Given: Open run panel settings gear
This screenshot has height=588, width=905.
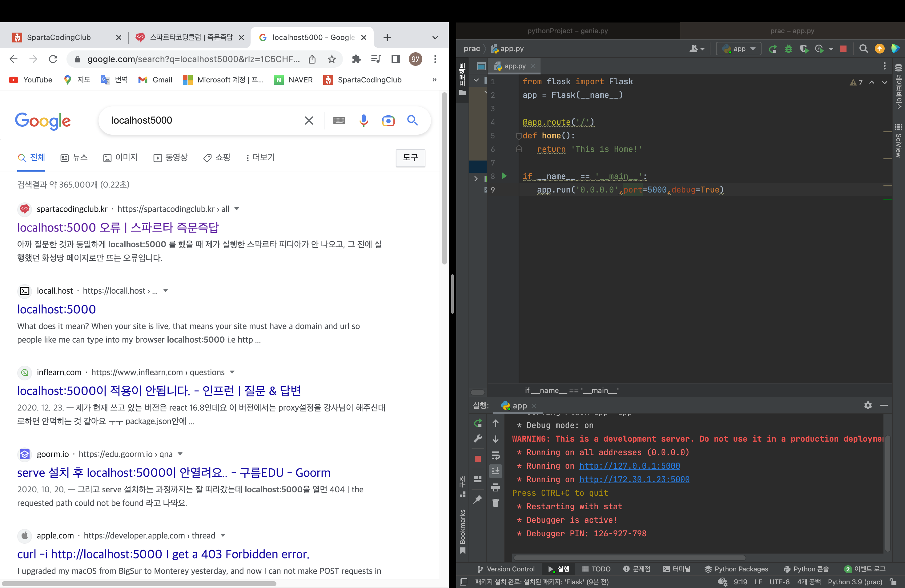Looking at the screenshot, I should coord(868,405).
